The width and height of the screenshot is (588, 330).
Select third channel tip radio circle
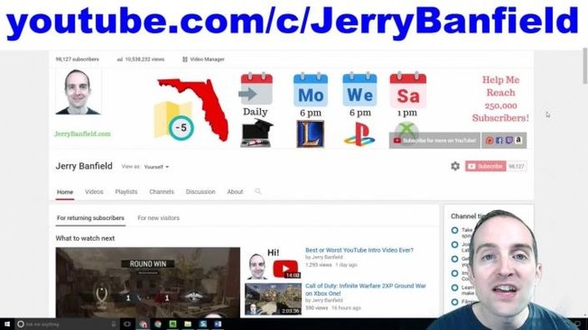tap(455, 259)
